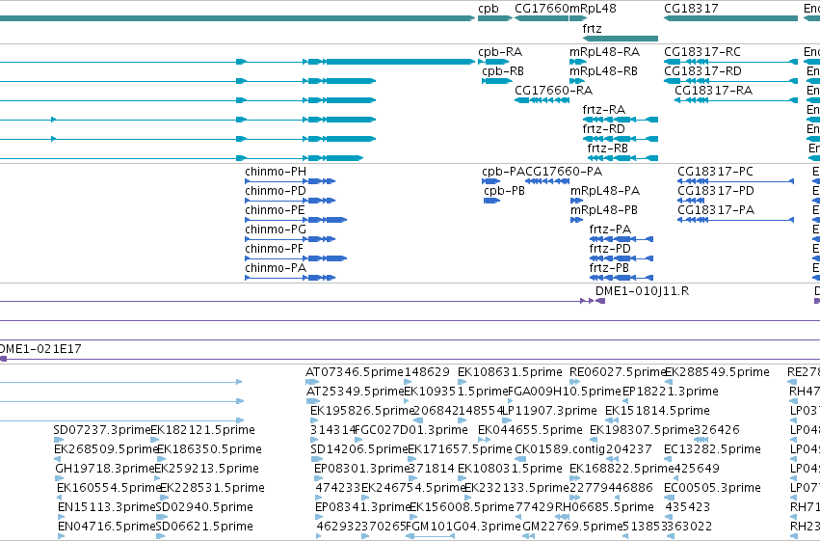Click the LP11907.3prime EST

click(x=506, y=420)
